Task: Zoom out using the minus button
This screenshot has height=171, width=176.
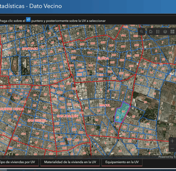Action: coord(172,148)
